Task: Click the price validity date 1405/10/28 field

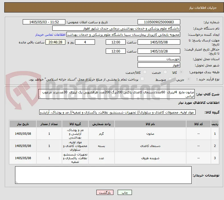Action: [x=159, y=51]
